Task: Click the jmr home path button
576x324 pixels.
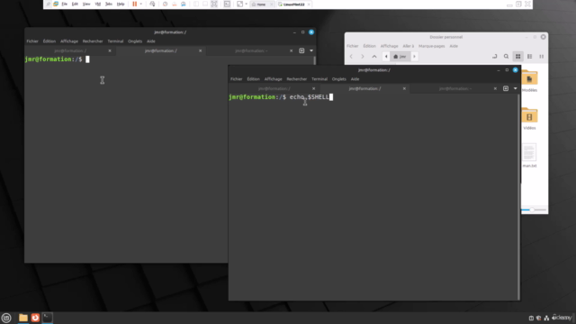Action: (x=400, y=57)
